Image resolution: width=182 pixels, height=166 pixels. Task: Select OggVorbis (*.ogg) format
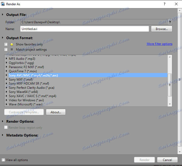point(21,63)
